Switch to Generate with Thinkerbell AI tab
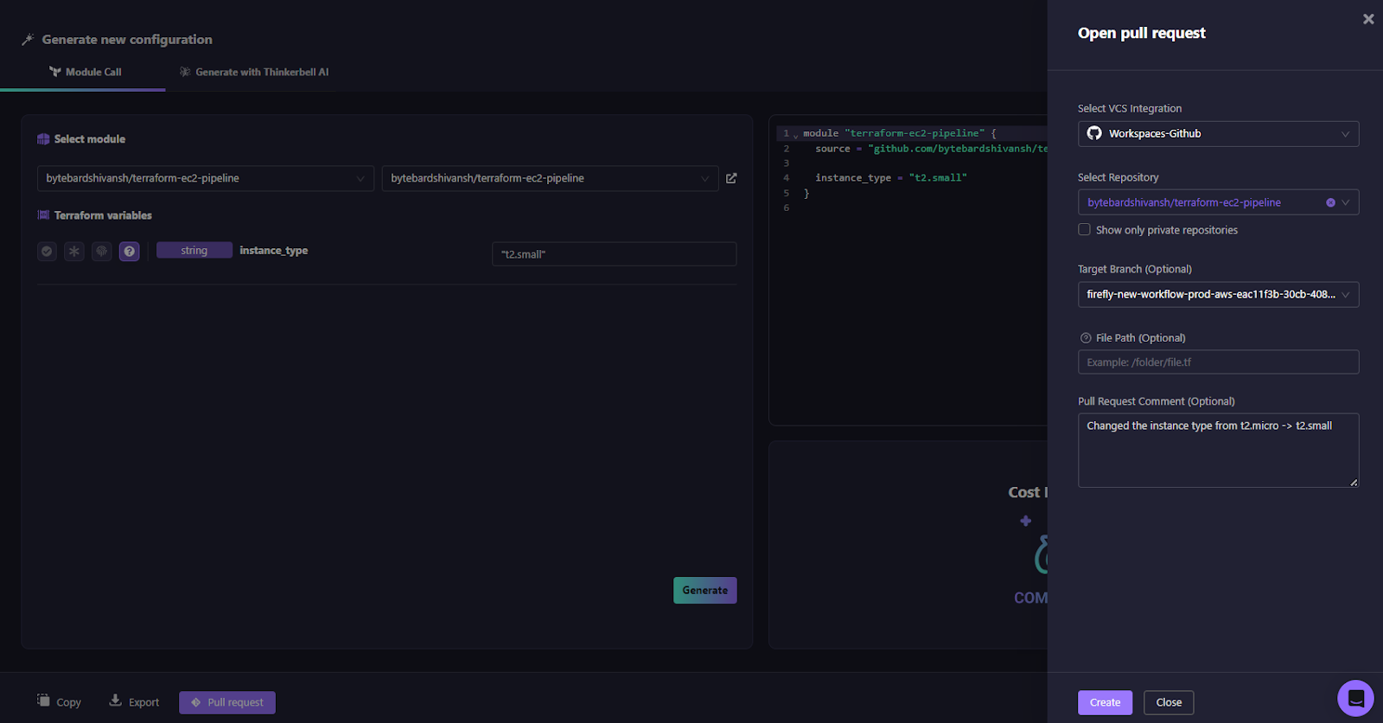 tap(254, 72)
